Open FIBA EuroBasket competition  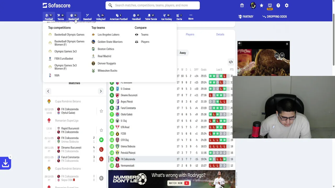61,58
